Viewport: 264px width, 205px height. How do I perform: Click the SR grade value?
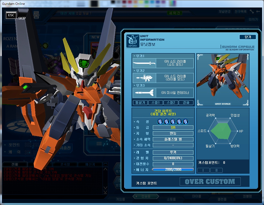tap(173, 128)
